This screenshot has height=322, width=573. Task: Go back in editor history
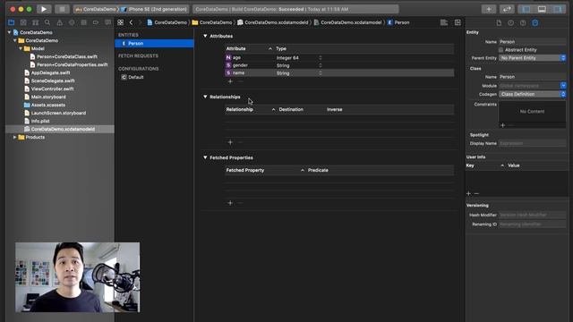pyautogui.click(x=132, y=22)
